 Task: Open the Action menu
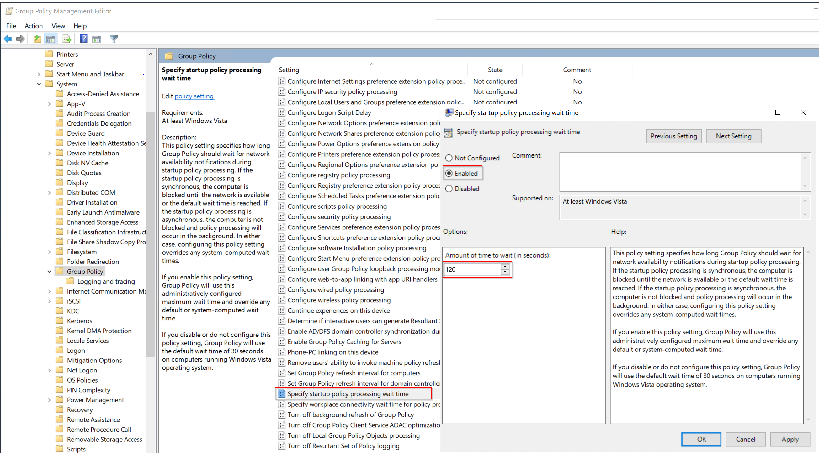(33, 26)
